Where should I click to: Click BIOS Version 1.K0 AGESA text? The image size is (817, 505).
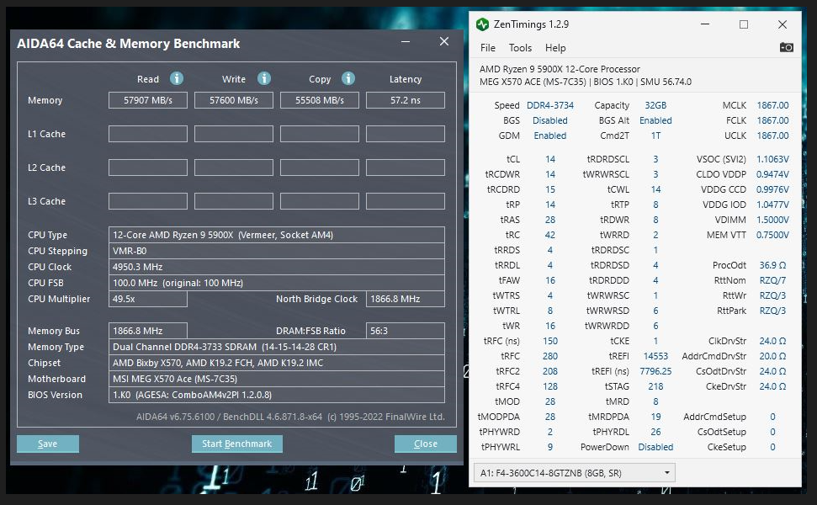pyautogui.click(x=277, y=395)
